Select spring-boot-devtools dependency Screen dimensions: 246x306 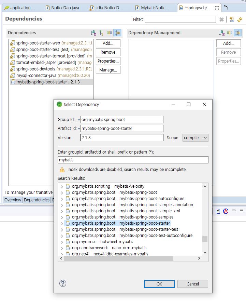51,69
